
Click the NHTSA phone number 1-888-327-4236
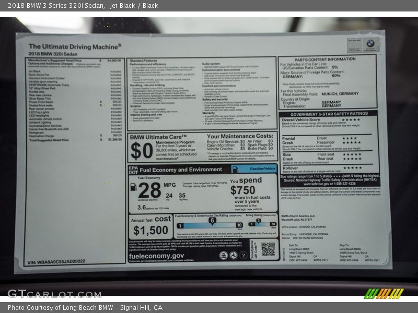[345, 184]
